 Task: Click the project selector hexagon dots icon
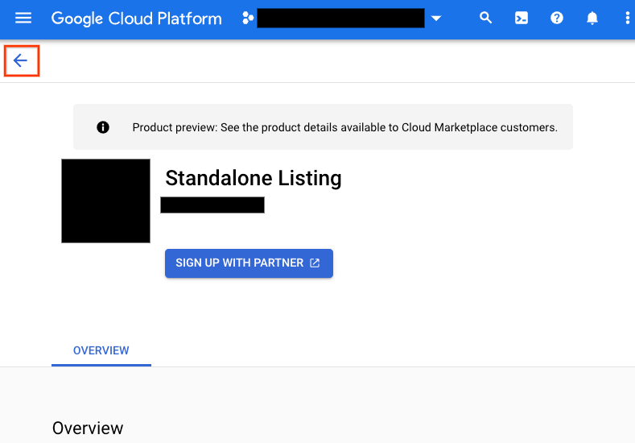[248, 18]
